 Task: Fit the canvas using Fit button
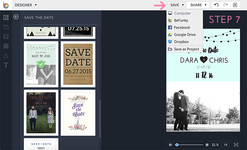tap(225, 145)
